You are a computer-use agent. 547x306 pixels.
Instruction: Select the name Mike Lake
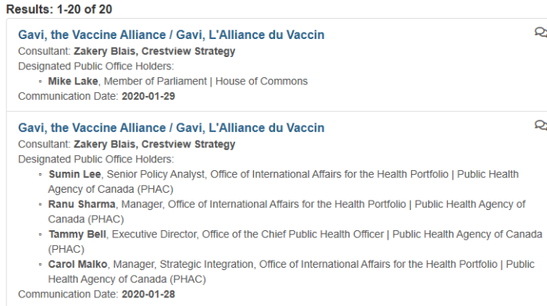(73, 81)
